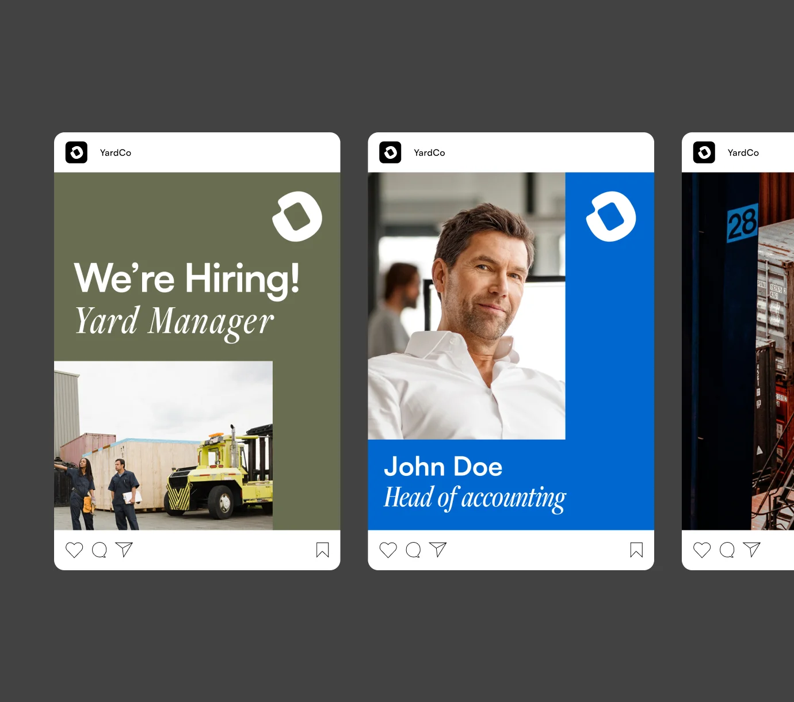Open YardCo profile avatar on first post
794x702 pixels.
(x=77, y=152)
